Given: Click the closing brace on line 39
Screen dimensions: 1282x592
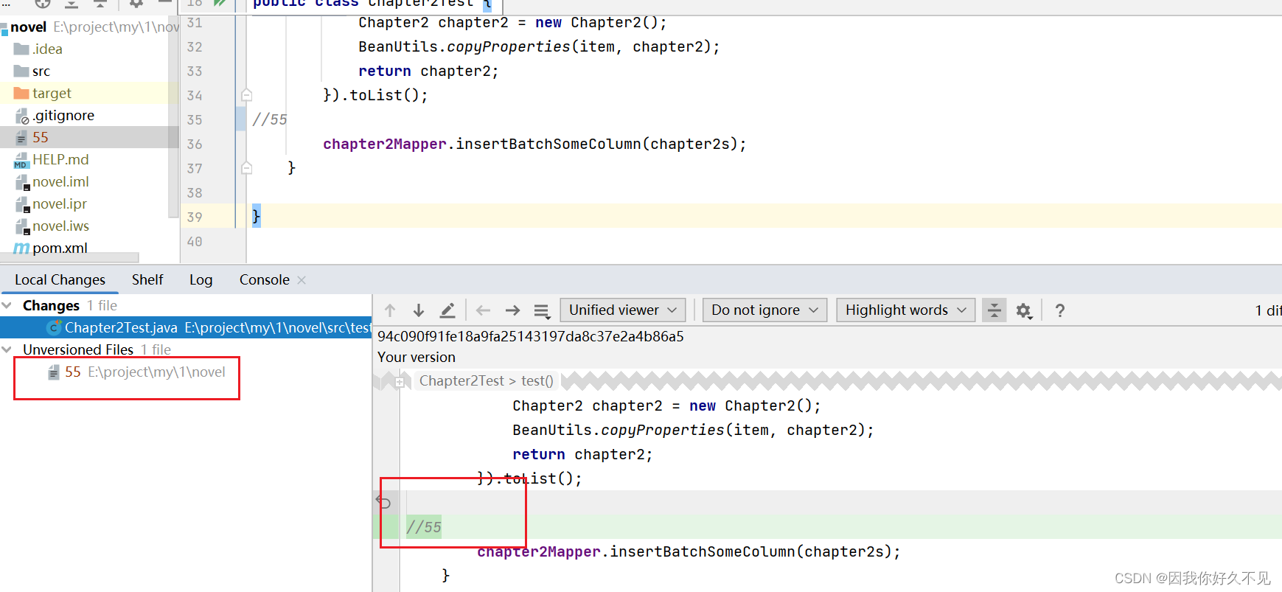Looking at the screenshot, I should (x=256, y=216).
